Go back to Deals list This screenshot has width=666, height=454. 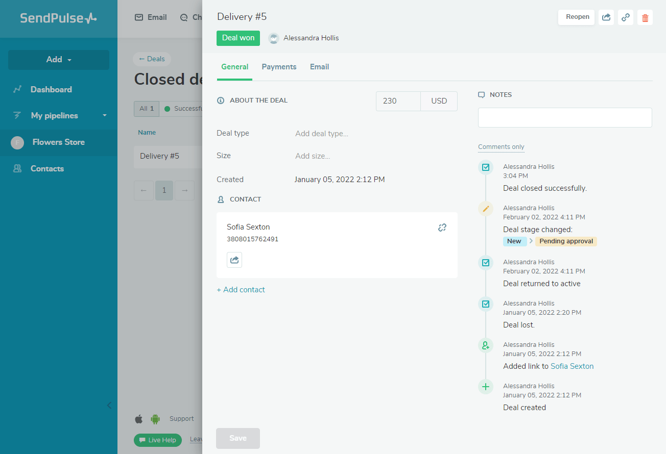pyautogui.click(x=152, y=59)
